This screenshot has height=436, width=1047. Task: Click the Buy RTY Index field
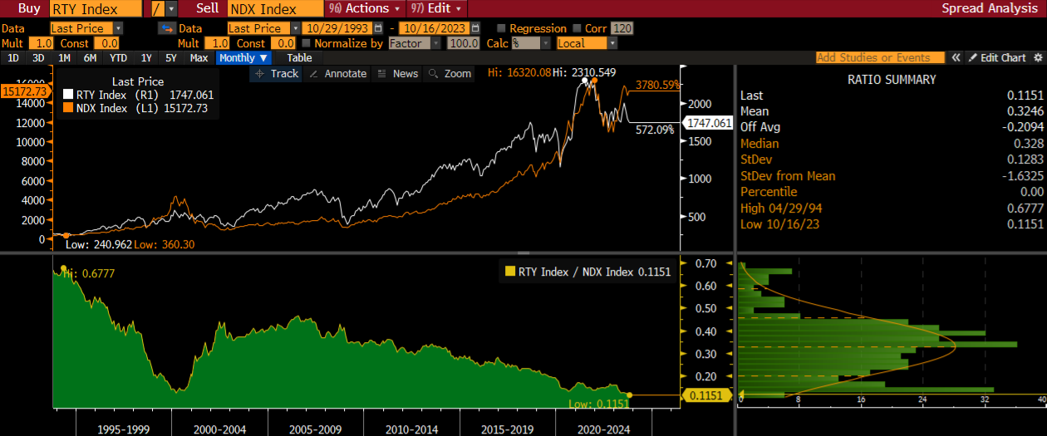(95, 9)
